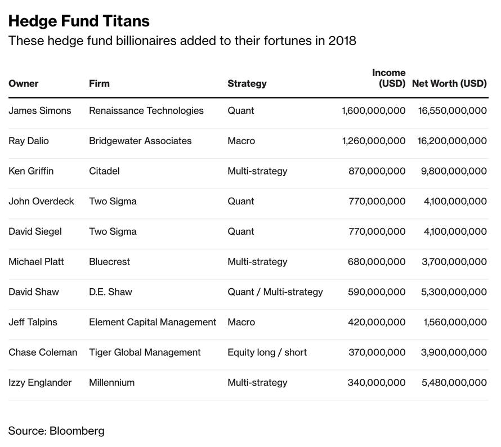This screenshot has width=501, height=447.
Task: Click the Income (USD) column header
Action: pos(389,78)
